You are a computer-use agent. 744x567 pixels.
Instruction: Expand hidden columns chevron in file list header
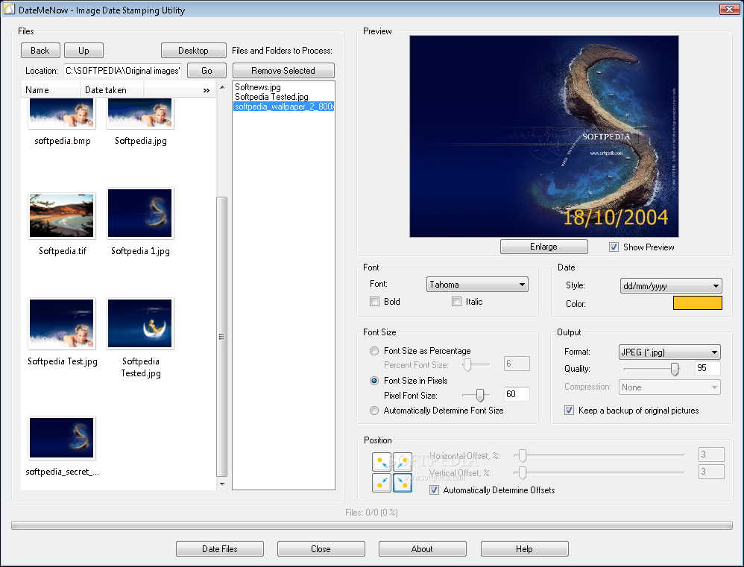pyautogui.click(x=207, y=90)
